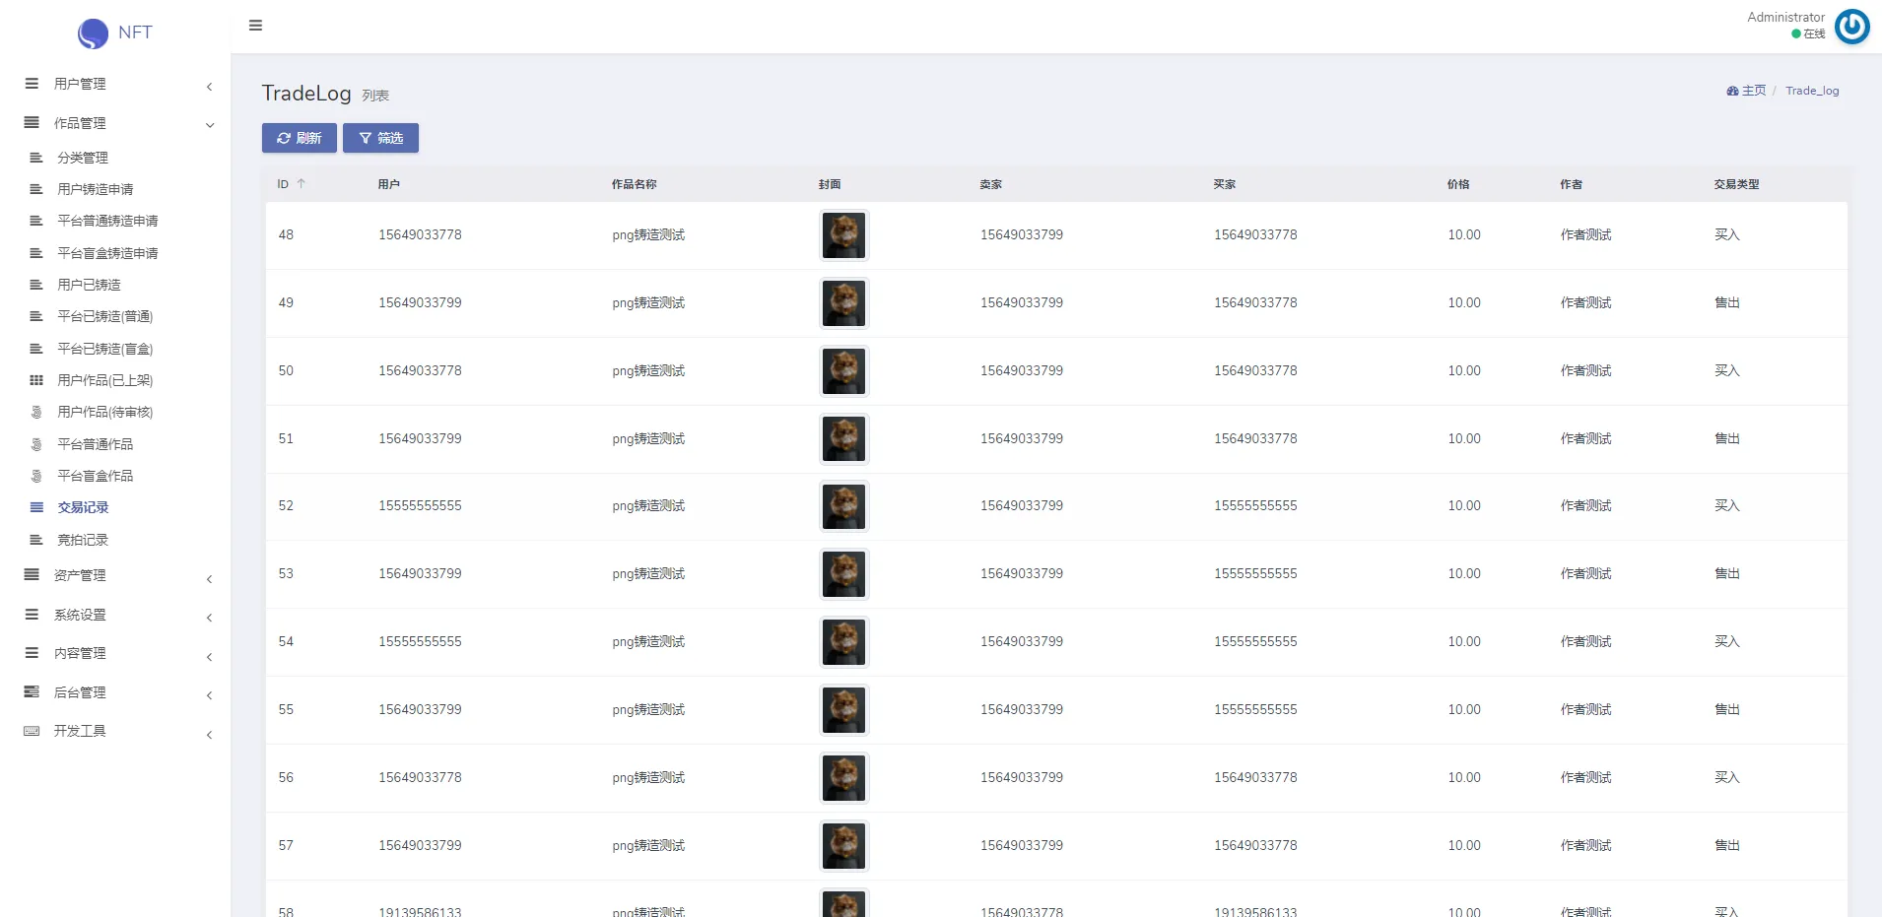Collapse the 作品管理 menu section
1882x917 pixels.
[x=209, y=125]
